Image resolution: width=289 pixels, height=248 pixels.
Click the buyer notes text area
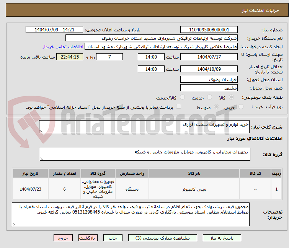131,214
